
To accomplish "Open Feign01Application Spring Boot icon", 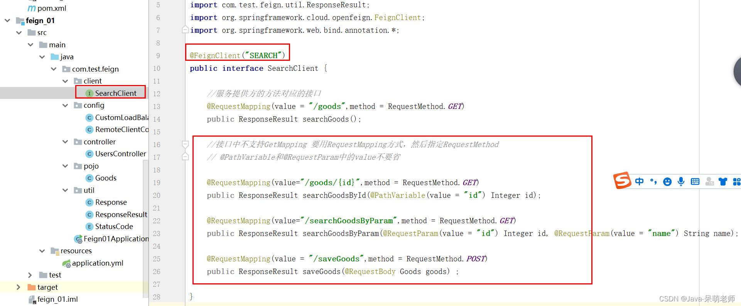I will (78, 239).
